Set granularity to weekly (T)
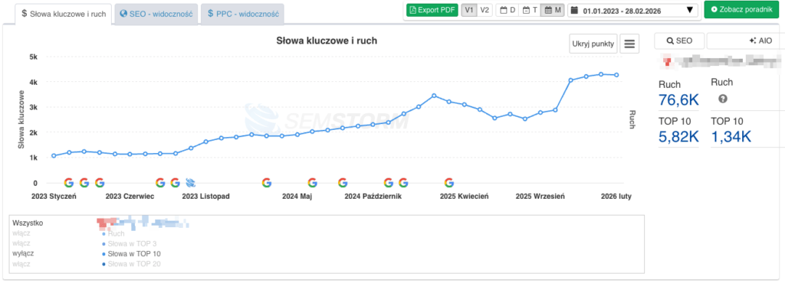 [530, 10]
